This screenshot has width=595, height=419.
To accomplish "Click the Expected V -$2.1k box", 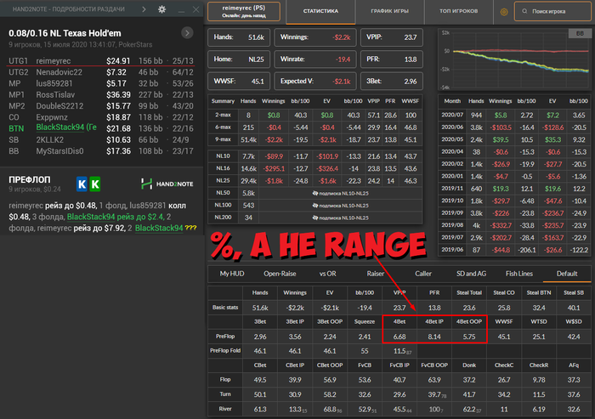I will pos(315,82).
